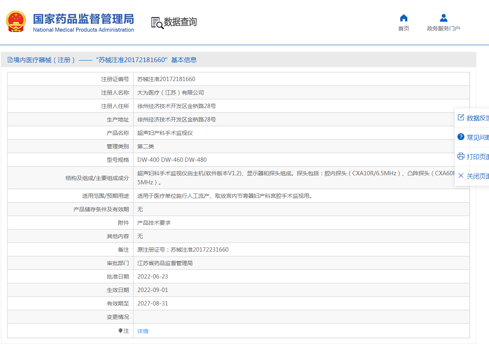Click the 变更情况 row label
489x347 pixels.
tap(118, 317)
